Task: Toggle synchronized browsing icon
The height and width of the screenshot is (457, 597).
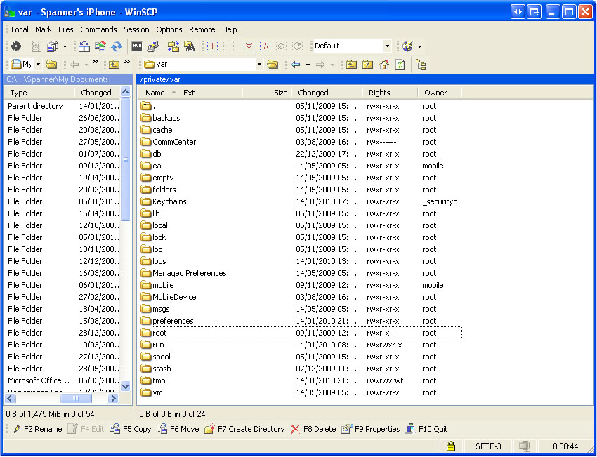Action: coord(173,46)
